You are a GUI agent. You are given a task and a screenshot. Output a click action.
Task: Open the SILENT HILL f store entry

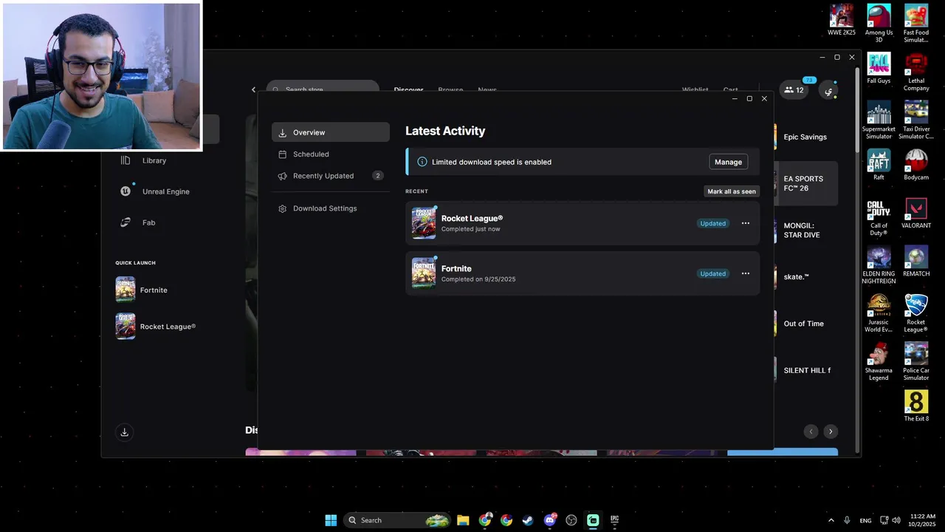(x=807, y=370)
